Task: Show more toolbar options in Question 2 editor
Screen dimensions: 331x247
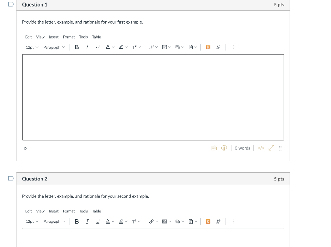Action: click(x=233, y=221)
